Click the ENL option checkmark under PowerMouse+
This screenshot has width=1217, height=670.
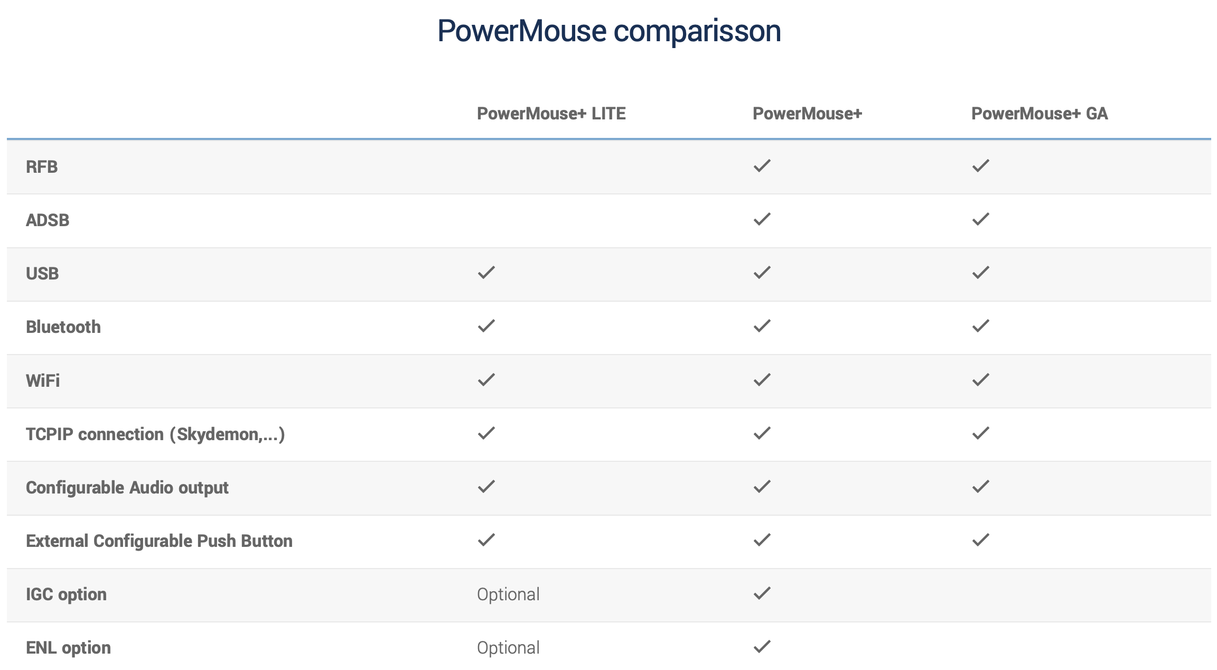coord(762,647)
